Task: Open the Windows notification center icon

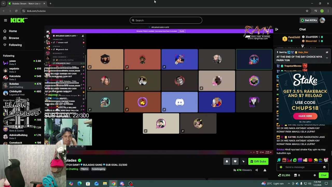Action: point(326,184)
